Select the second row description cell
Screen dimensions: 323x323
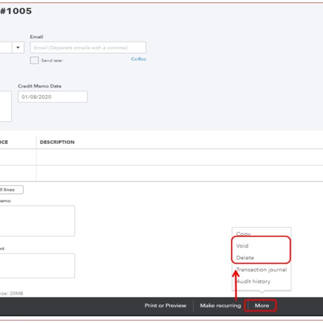point(176,173)
